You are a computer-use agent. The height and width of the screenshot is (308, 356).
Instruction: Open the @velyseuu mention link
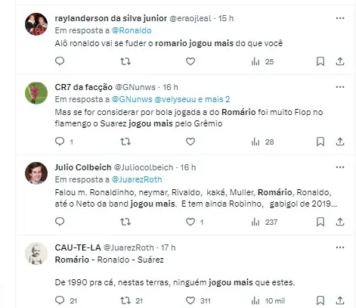[175, 99]
